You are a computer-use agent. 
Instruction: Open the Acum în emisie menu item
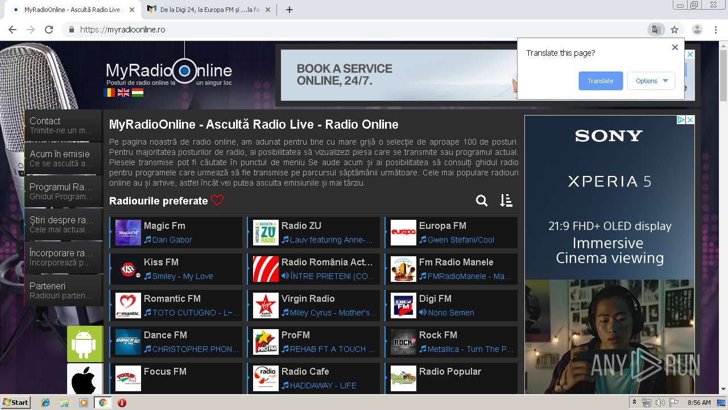[63, 158]
